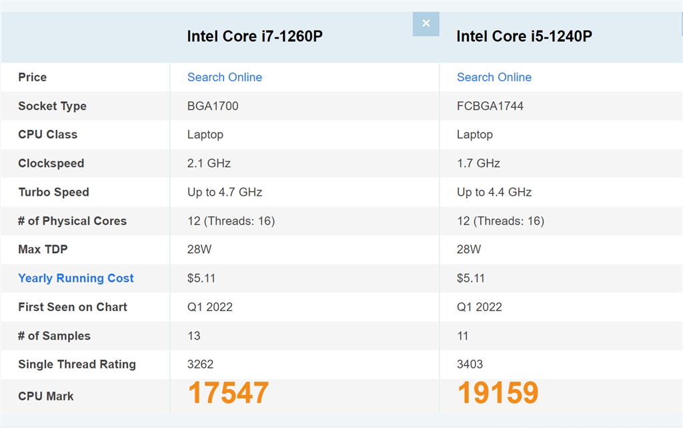Open the Yearly Running Cost link
The image size is (683, 429).
coord(76,278)
